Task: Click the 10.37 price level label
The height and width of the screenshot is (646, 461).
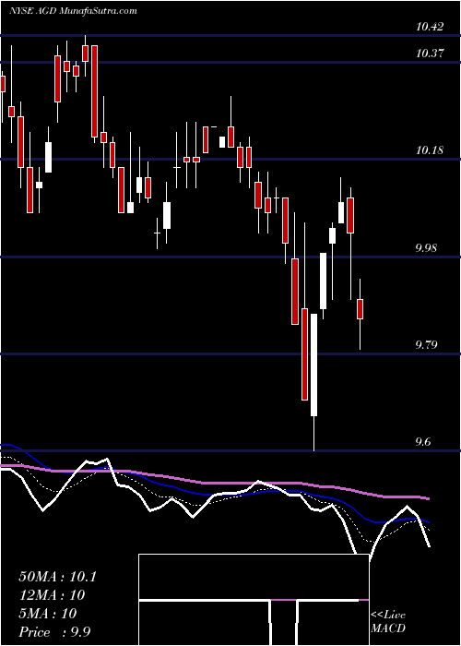Action: pos(430,54)
